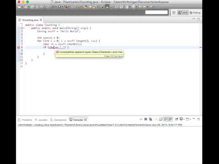Click the Display Selected Console icon
This screenshot has width=219, height=164.
pyautogui.click(x=181, y=119)
